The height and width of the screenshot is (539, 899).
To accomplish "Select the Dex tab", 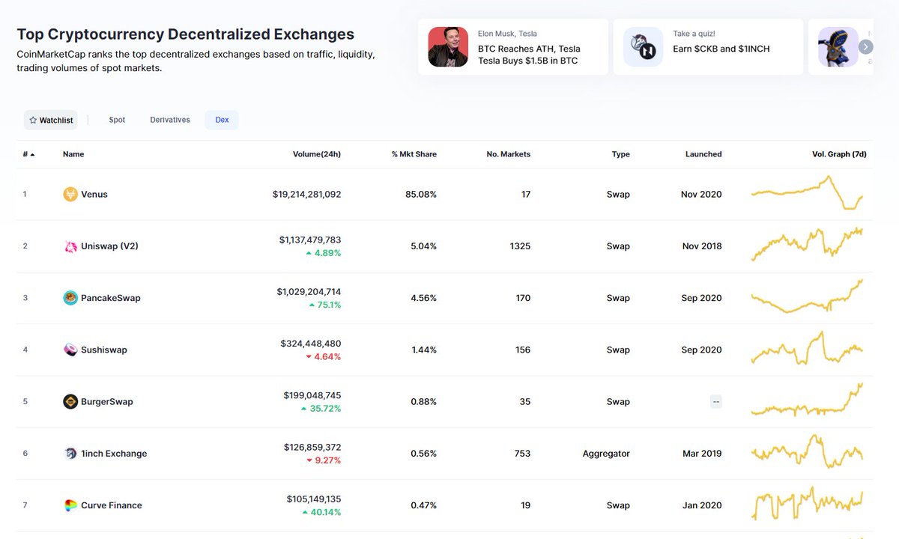I will [222, 120].
